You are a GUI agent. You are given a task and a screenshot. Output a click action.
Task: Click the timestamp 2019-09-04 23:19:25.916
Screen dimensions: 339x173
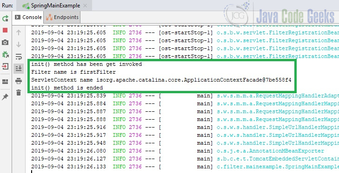(68, 127)
